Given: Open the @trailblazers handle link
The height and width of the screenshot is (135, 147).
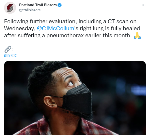Looking at the screenshot, I should [30, 10].
